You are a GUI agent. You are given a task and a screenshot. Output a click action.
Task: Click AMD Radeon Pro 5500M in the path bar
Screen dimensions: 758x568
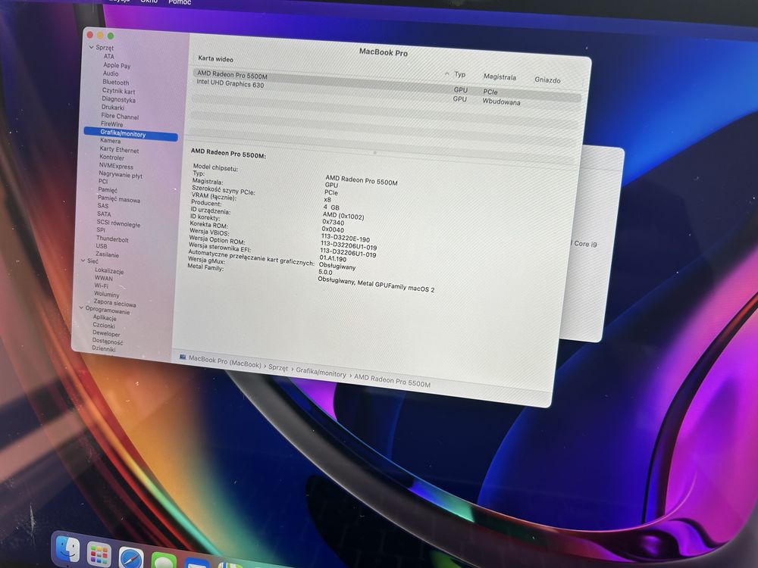point(392,381)
